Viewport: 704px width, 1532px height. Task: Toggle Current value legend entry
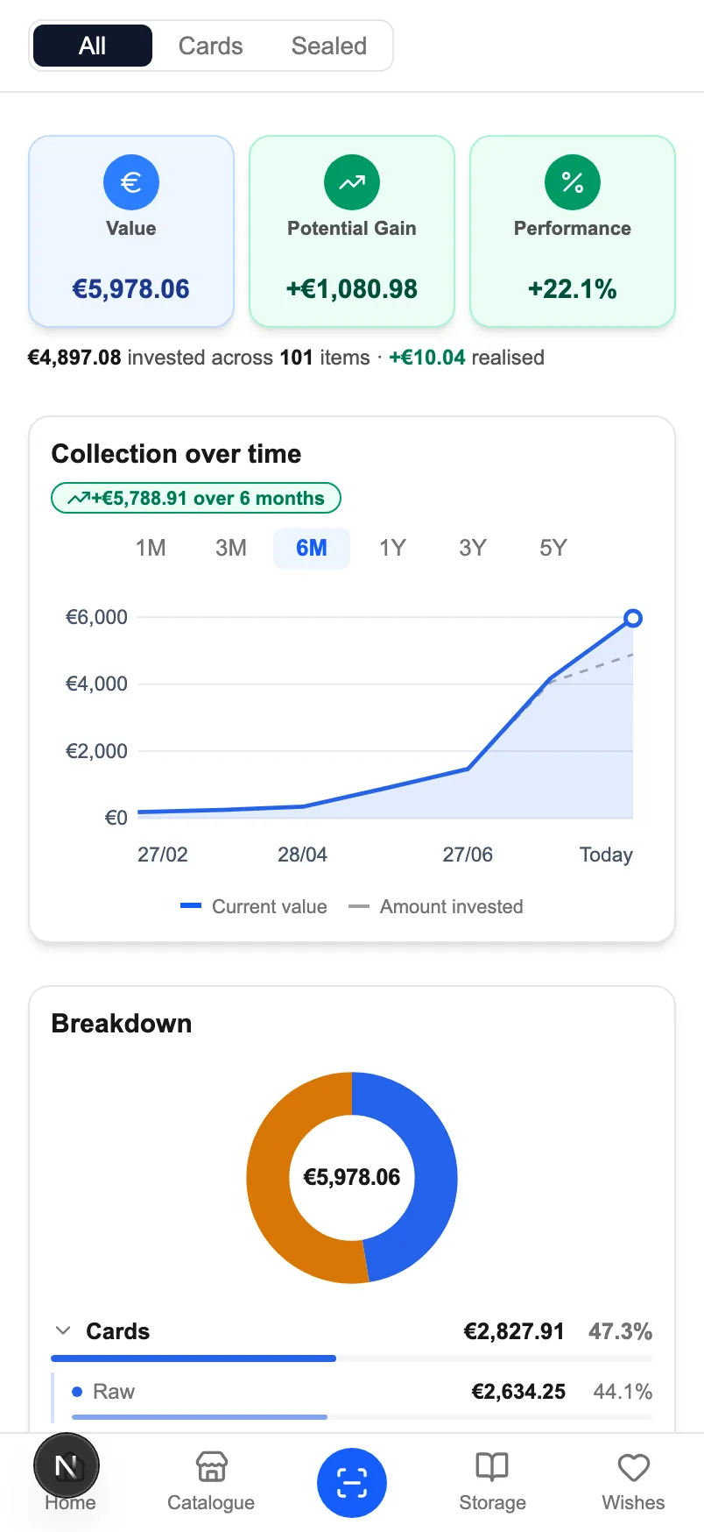tap(254, 906)
